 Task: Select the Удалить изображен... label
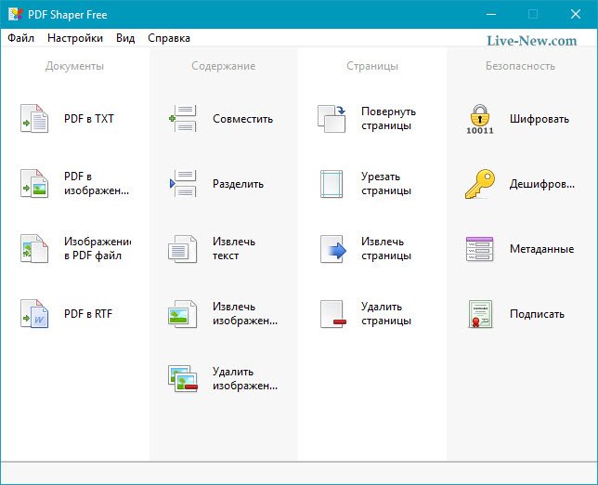tap(245, 378)
